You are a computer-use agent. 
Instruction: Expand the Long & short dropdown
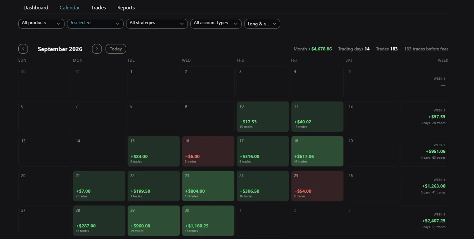(262, 24)
